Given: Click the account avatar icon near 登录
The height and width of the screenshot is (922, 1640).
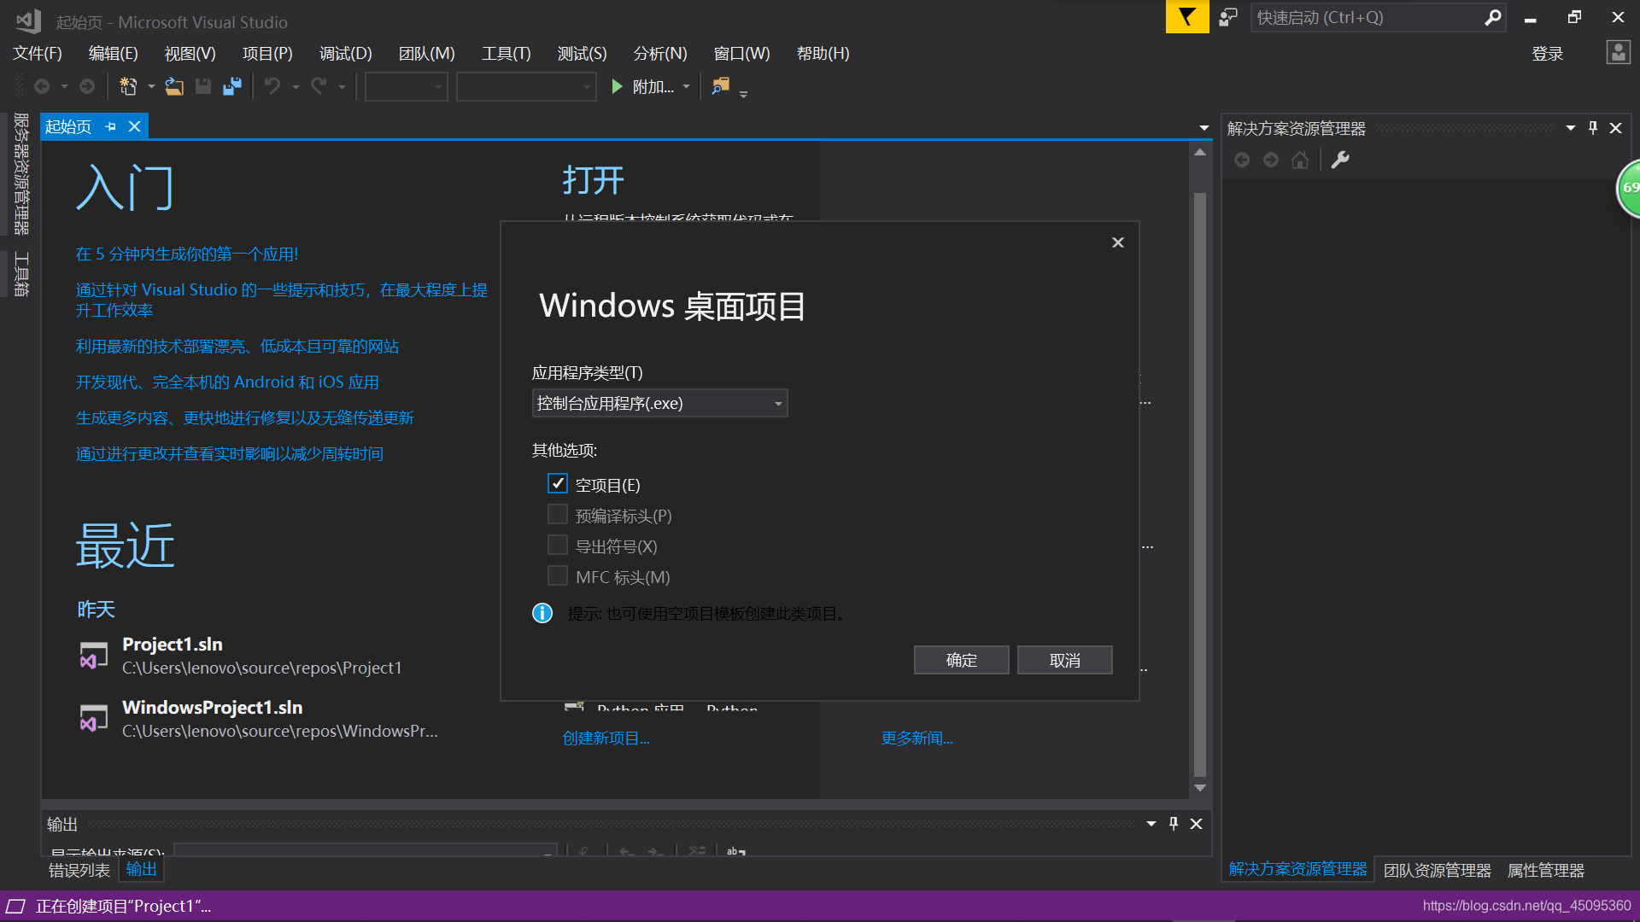Looking at the screenshot, I should (x=1618, y=53).
